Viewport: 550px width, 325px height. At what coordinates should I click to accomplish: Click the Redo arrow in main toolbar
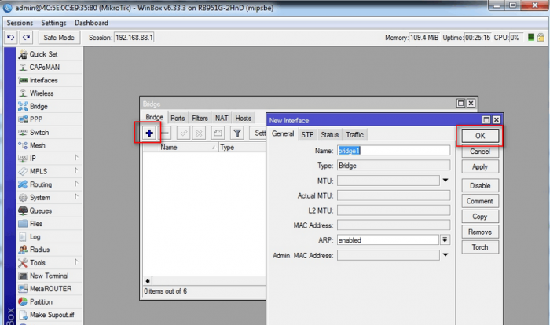point(26,38)
